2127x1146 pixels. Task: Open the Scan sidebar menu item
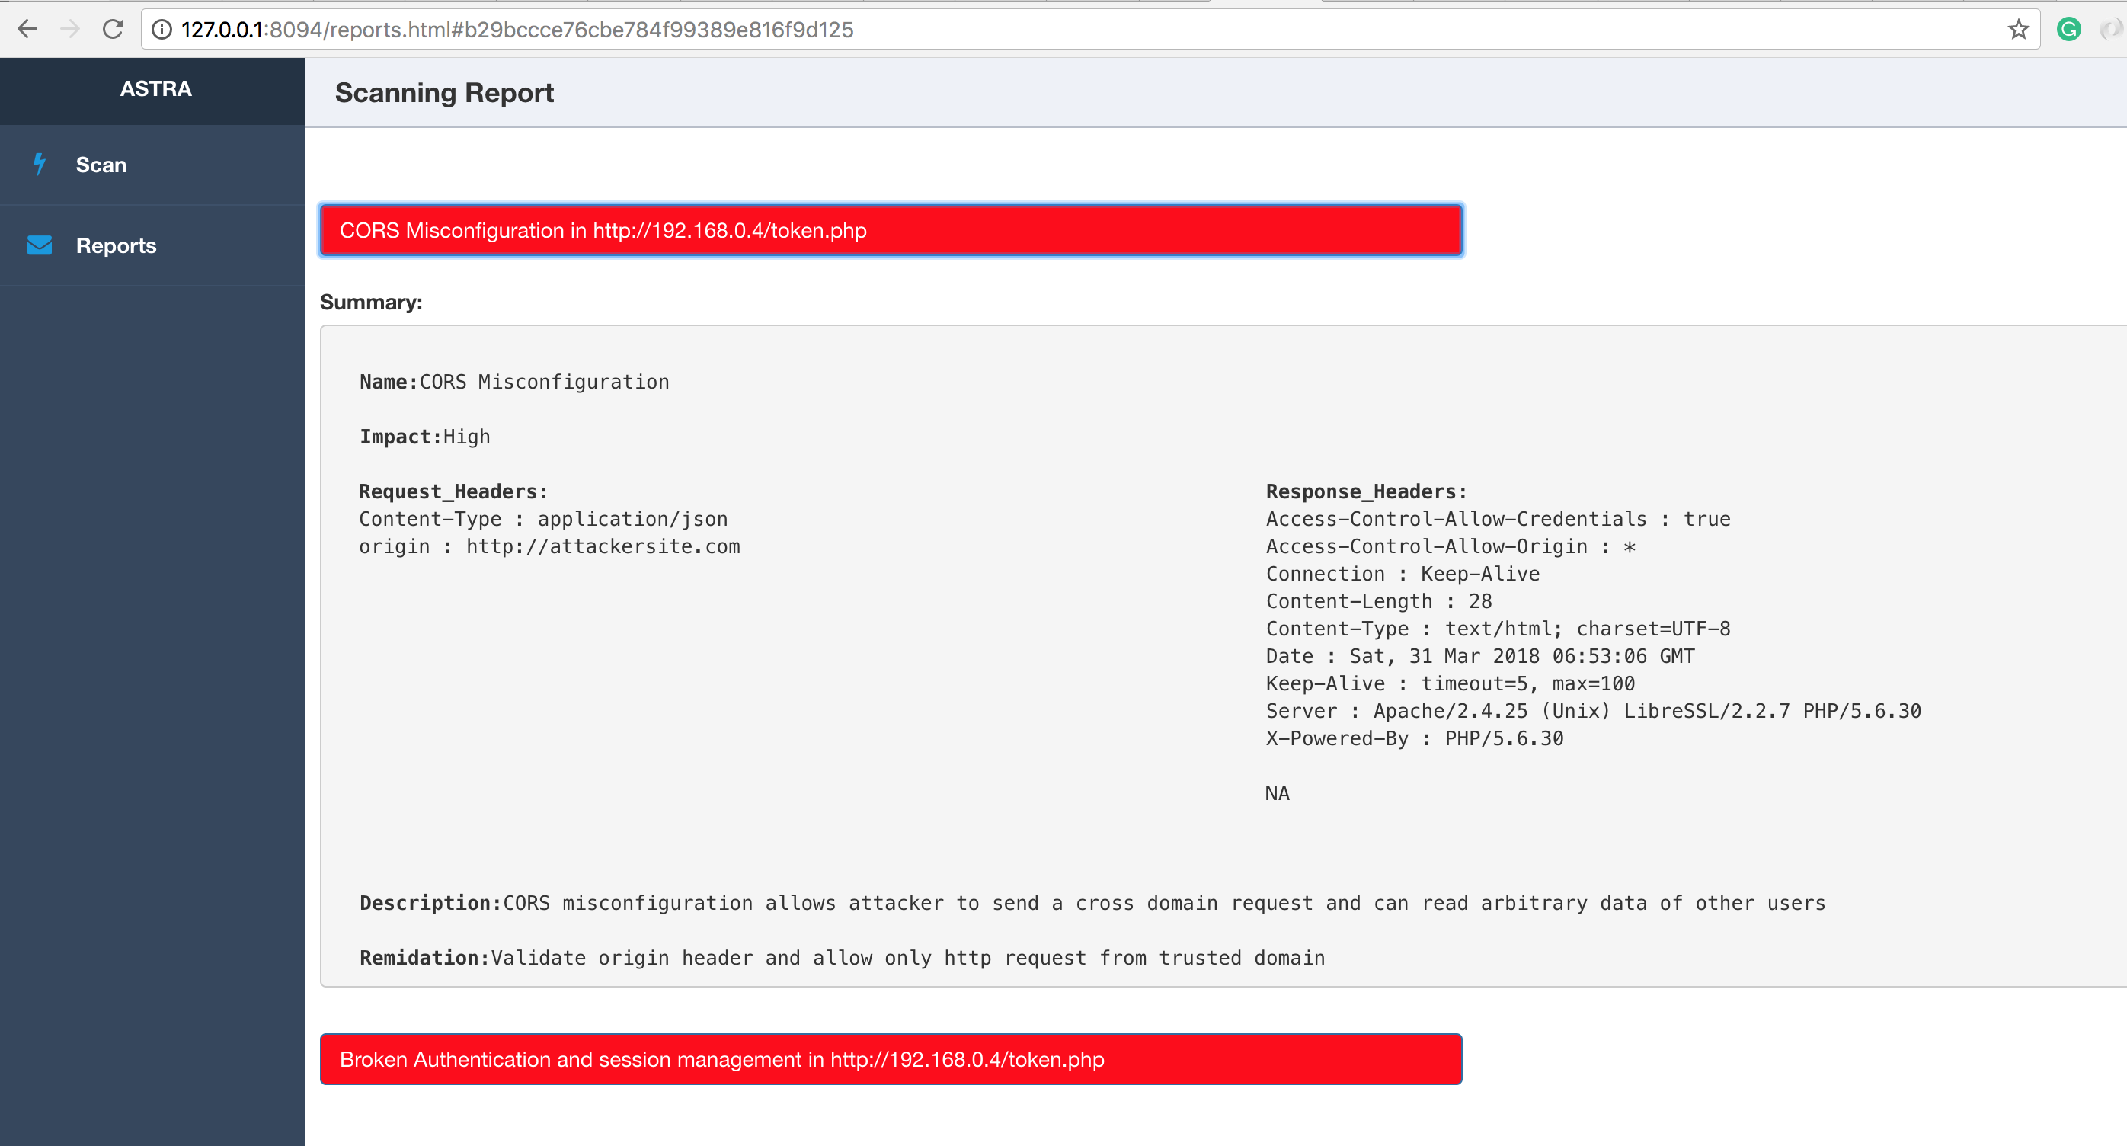[x=101, y=165]
